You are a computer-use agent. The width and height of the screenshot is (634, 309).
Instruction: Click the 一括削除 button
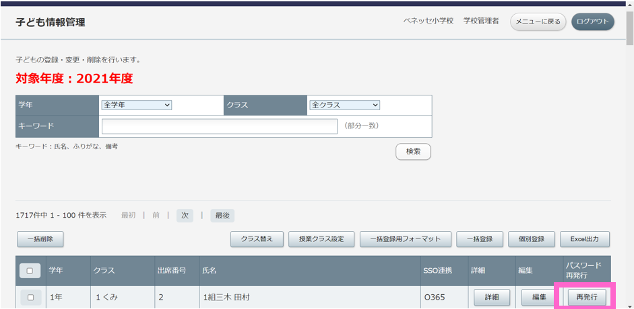coord(40,239)
